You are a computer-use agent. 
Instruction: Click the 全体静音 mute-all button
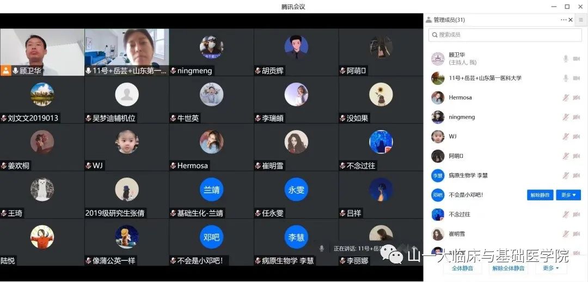pyautogui.click(x=462, y=268)
